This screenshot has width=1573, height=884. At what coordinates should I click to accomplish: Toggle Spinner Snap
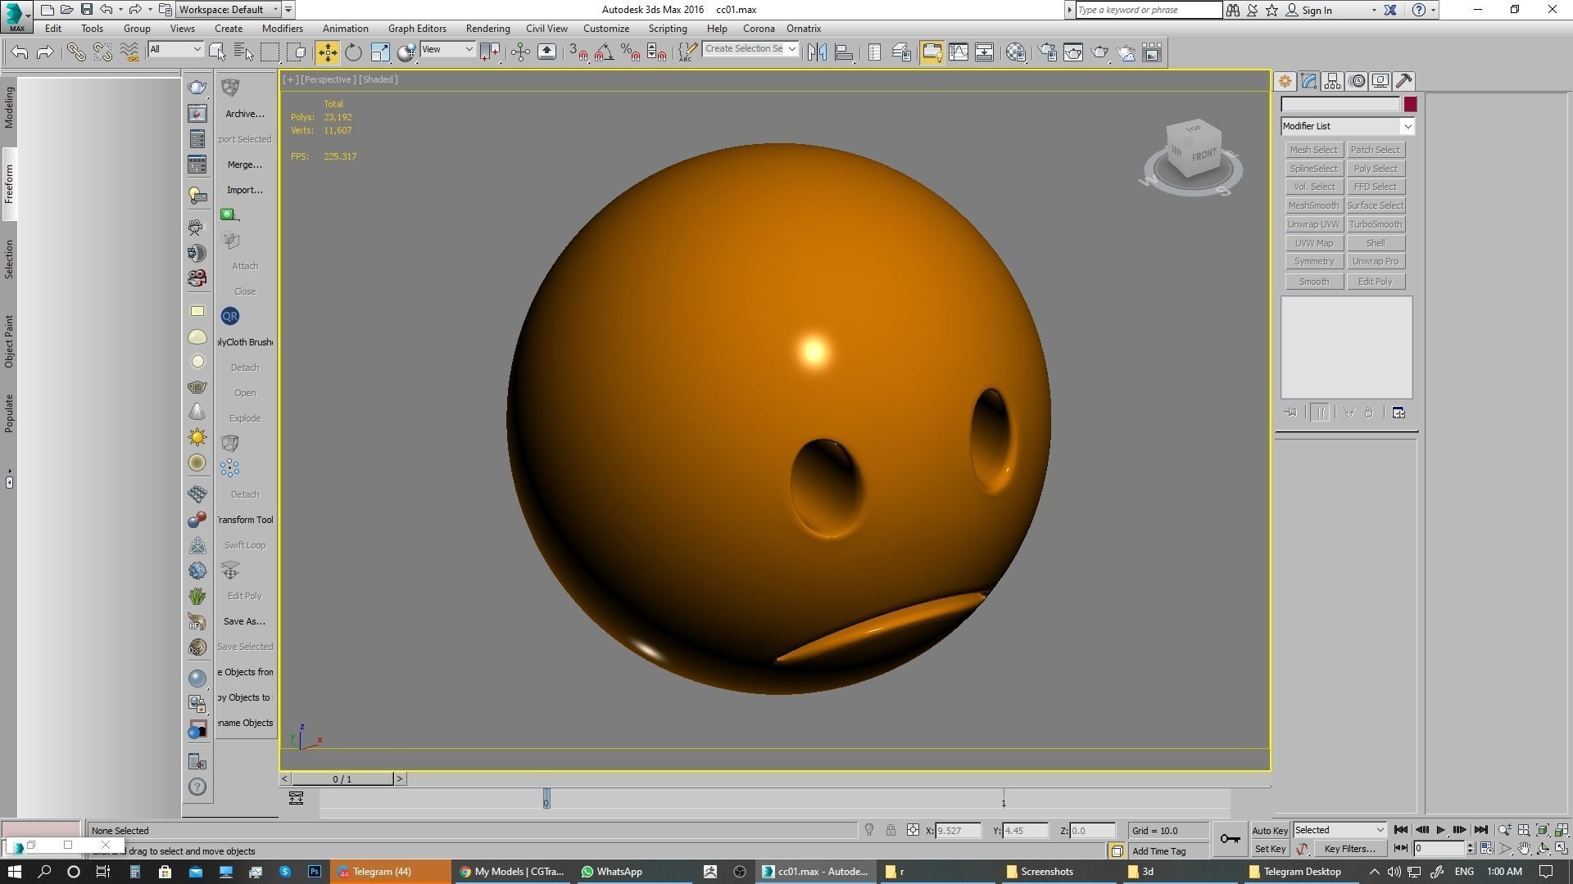(656, 52)
